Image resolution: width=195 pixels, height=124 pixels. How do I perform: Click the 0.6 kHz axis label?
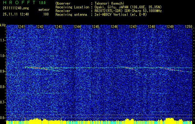[x=2, y=118]
